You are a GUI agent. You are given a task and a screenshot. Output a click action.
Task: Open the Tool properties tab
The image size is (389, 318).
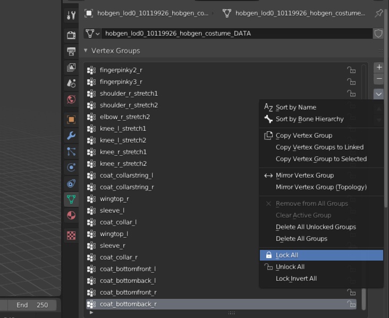point(71,15)
